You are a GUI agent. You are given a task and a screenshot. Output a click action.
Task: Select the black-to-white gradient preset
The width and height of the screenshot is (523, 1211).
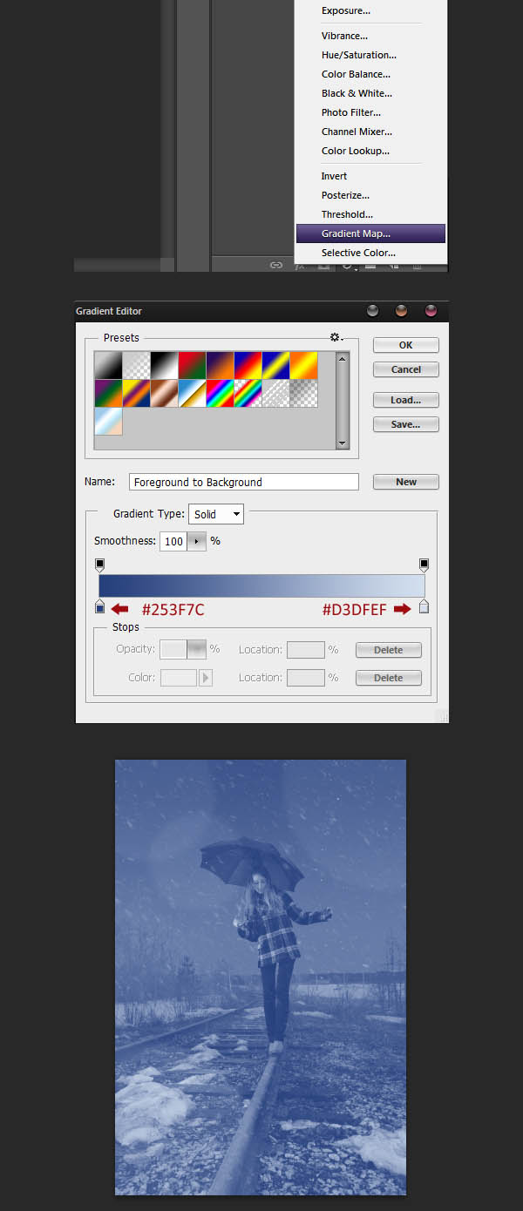[x=165, y=366]
